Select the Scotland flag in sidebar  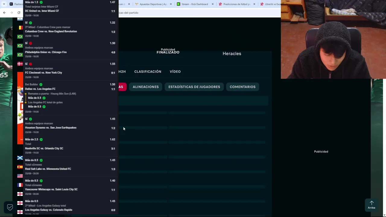[x=20, y=158]
